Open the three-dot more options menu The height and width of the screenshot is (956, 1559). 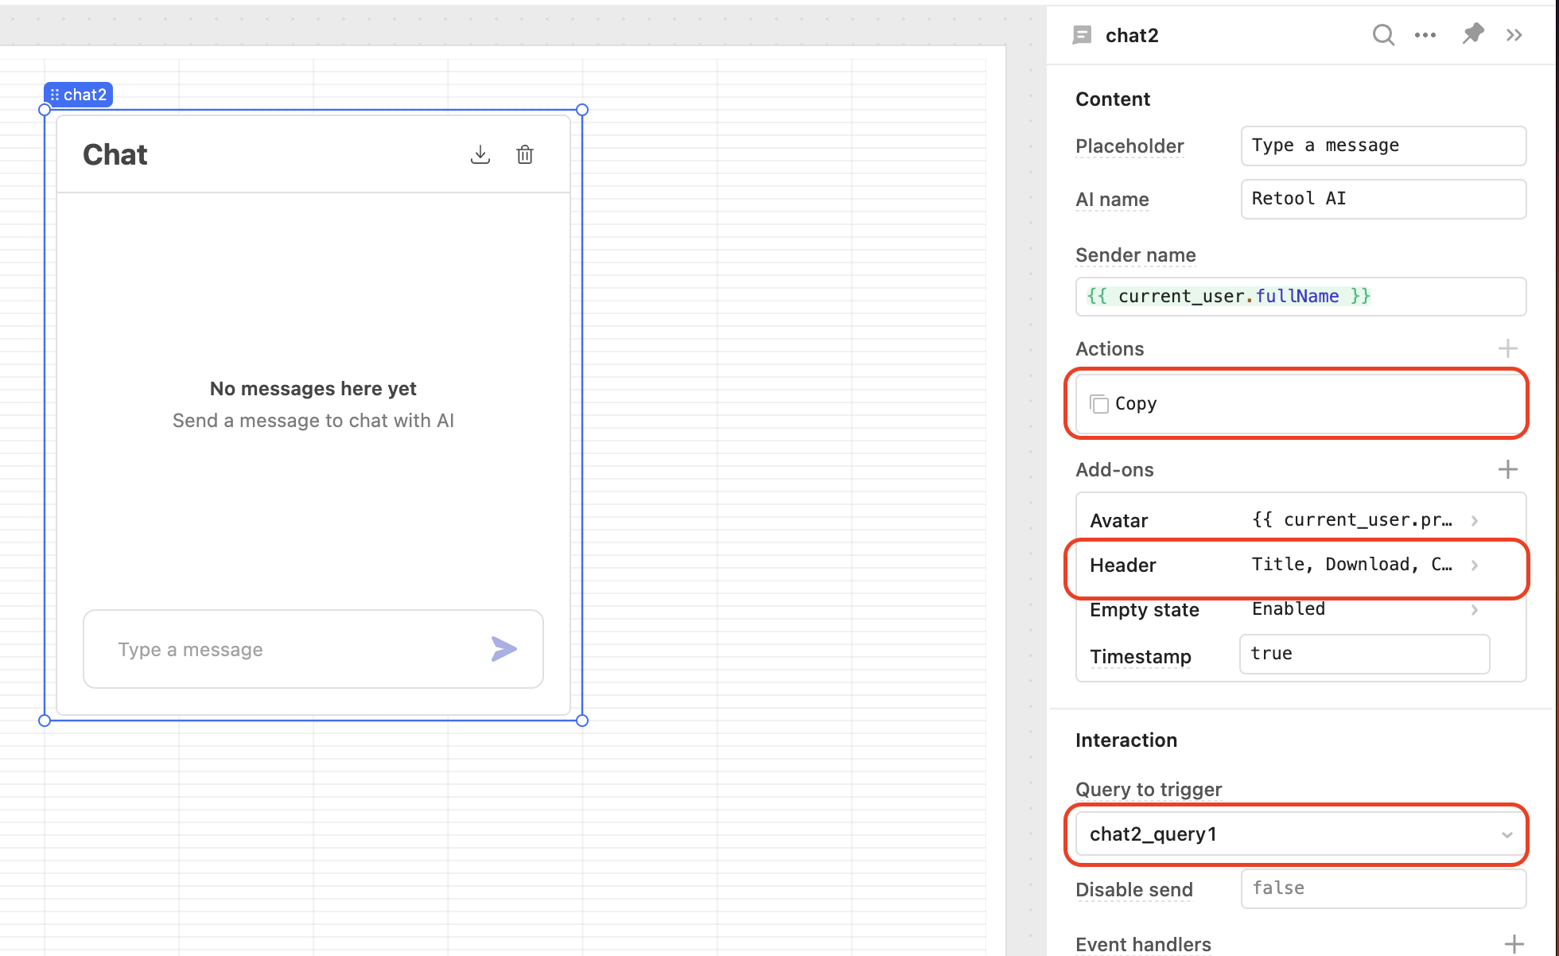[x=1425, y=35]
